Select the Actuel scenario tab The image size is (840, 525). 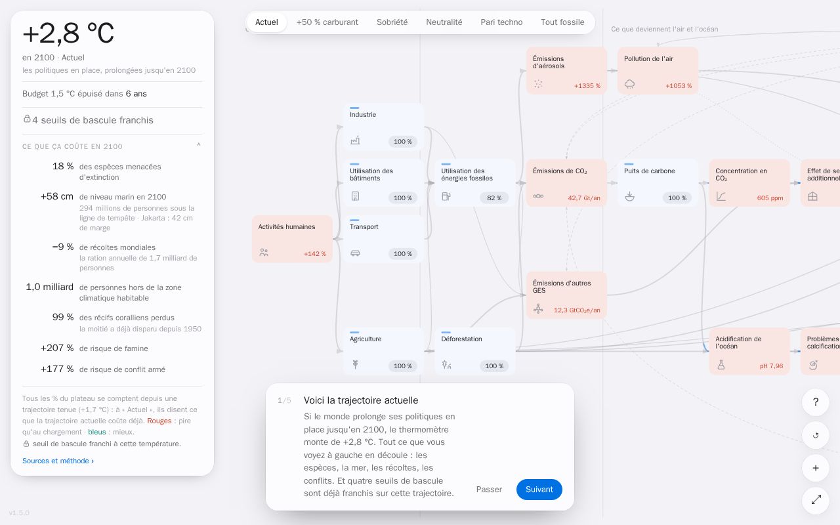coord(266,22)
